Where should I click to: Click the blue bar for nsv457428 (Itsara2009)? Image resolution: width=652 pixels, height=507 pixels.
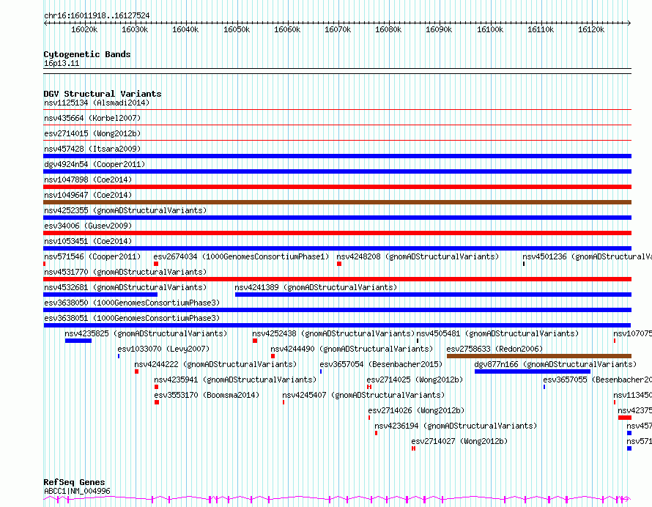click(x=337, y=156)
